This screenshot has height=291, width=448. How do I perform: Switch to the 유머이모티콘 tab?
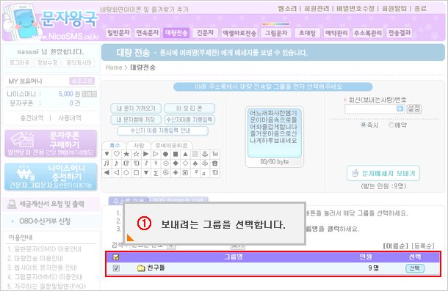click(x=171, y=145)
